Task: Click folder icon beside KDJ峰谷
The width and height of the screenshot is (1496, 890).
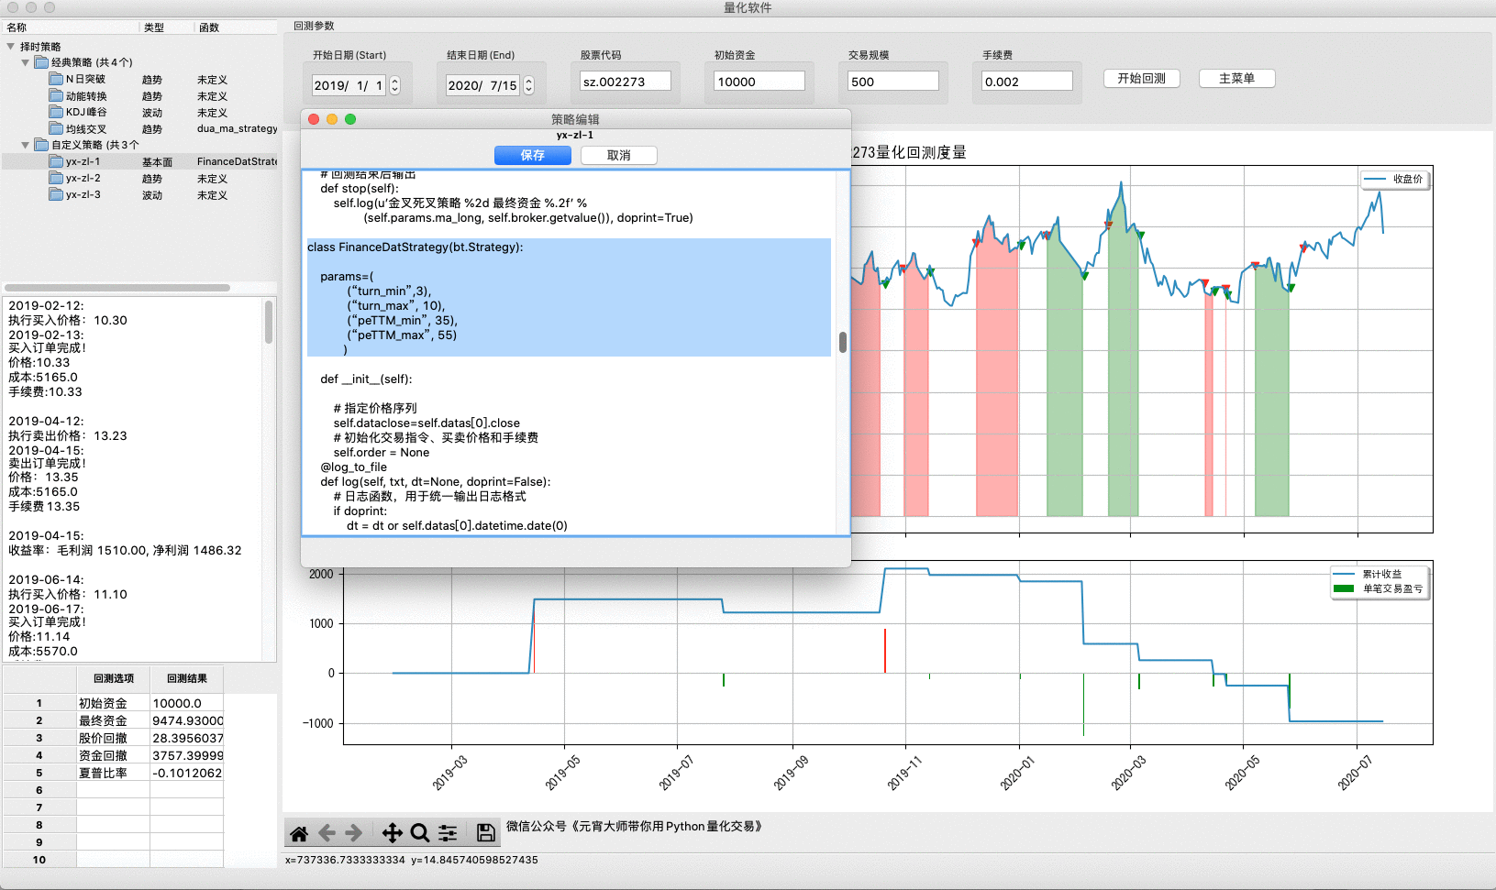Action: 56,112
